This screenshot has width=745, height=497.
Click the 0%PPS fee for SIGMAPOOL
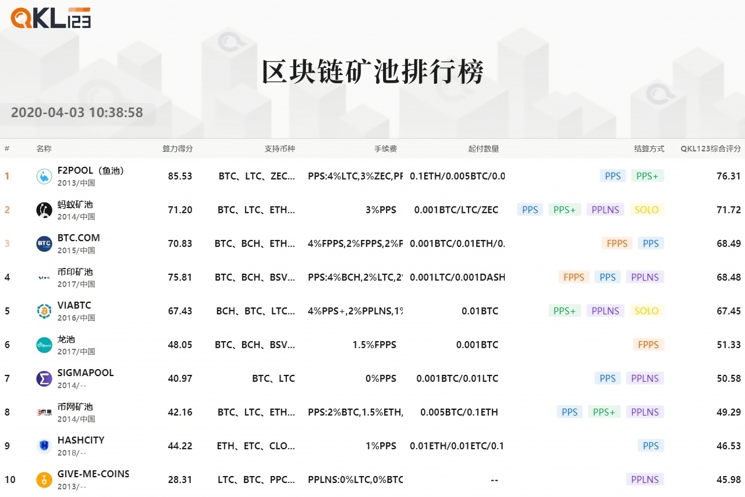tap(381, 378)
